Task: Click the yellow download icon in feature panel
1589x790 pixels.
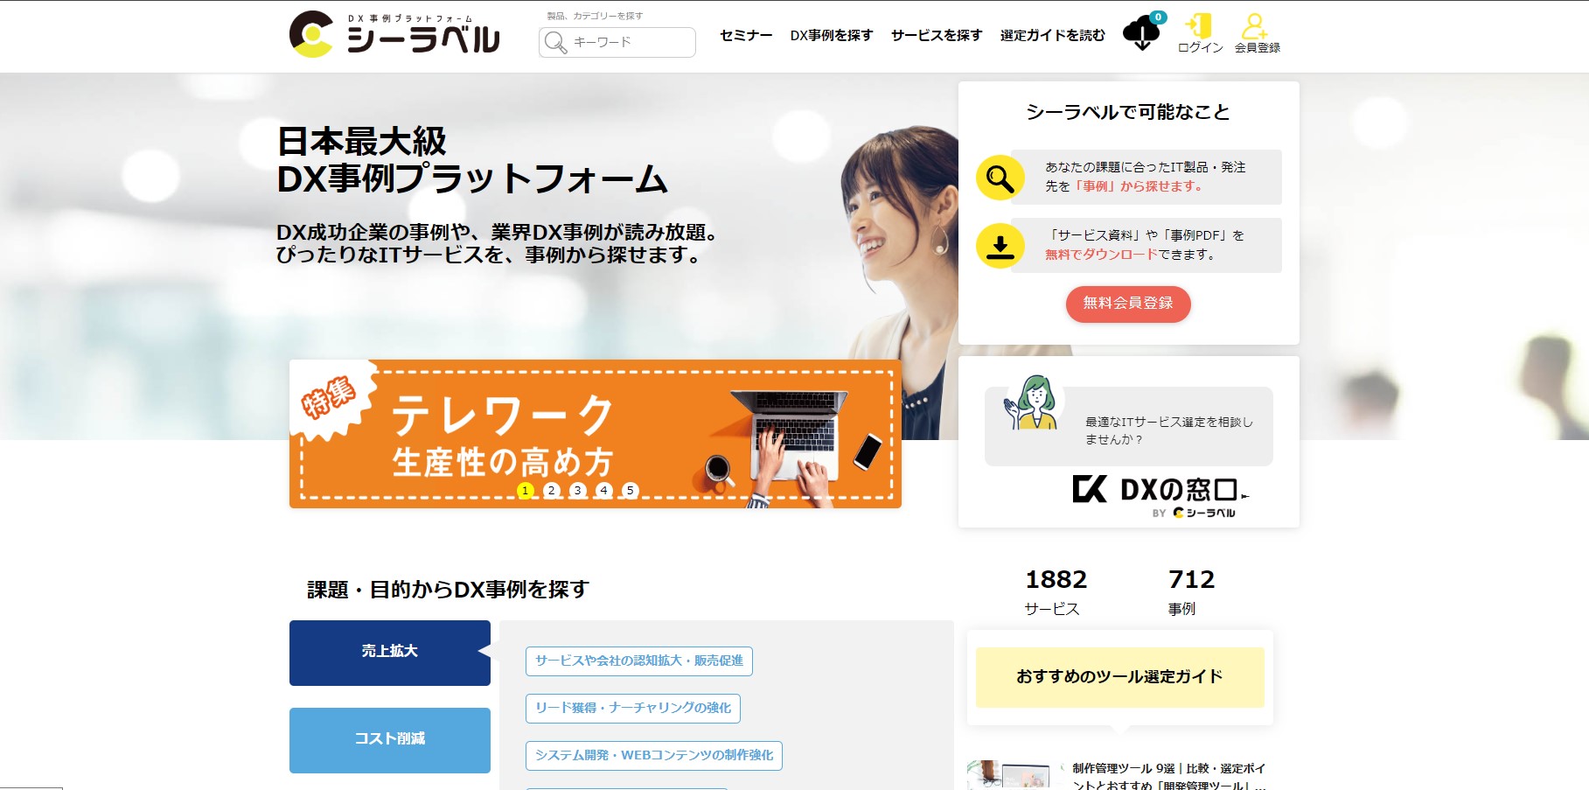Action: (x=1000, y=246)
